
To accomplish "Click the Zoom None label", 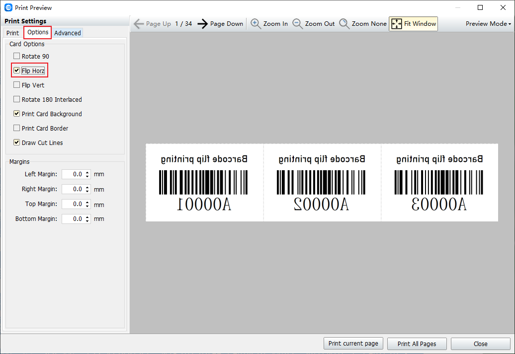I will tap(369, 24).
